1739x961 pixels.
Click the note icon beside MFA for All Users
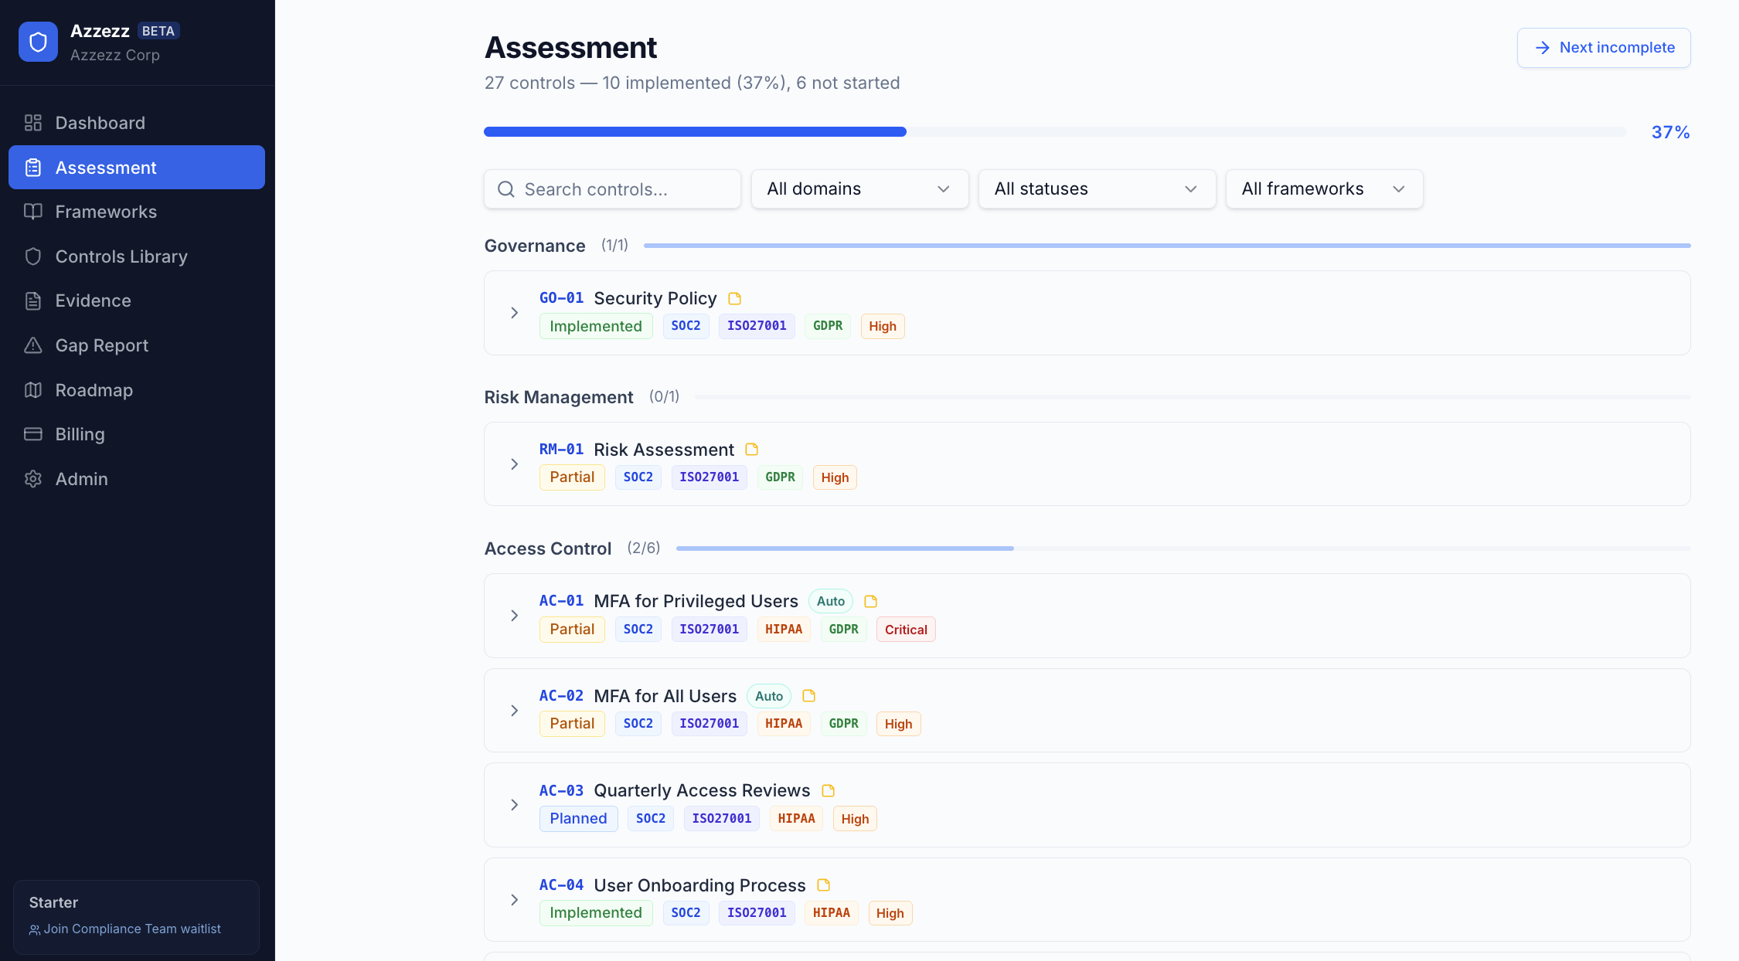[809, 696]
